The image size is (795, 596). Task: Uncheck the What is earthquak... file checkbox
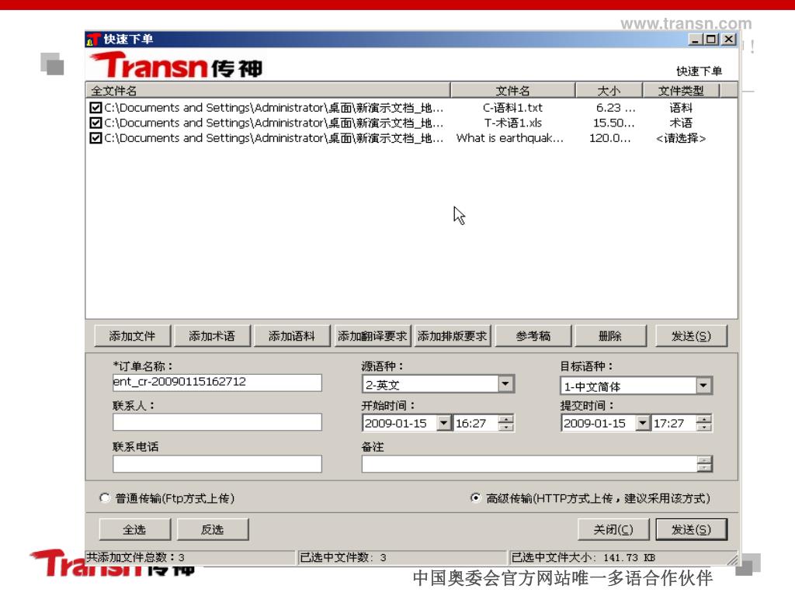(x=95, y=138)
